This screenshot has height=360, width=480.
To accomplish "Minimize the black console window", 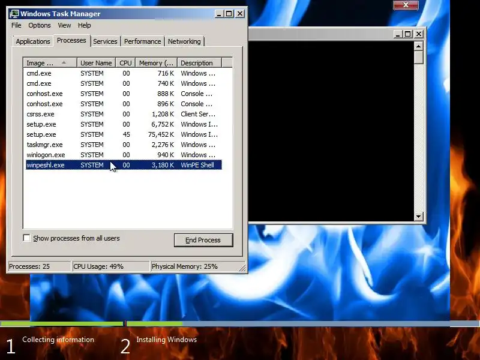I will point(397,34).
